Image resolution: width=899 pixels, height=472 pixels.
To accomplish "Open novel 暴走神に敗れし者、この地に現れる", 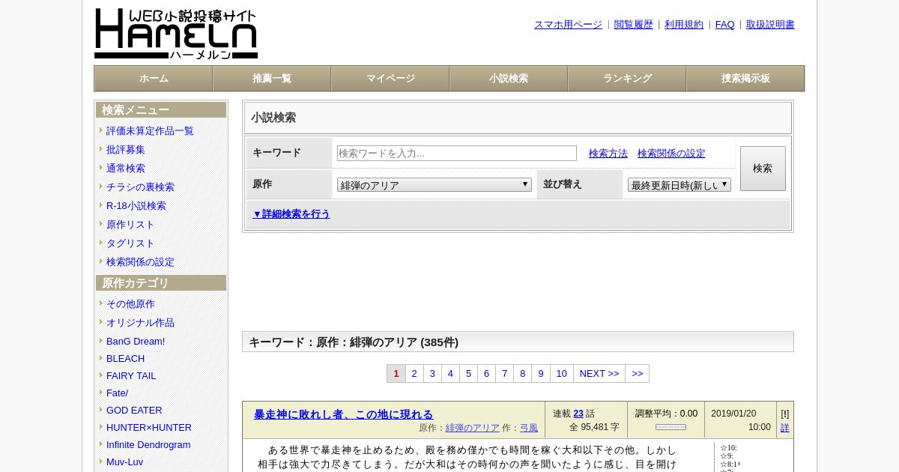I will tap(343, 414).
